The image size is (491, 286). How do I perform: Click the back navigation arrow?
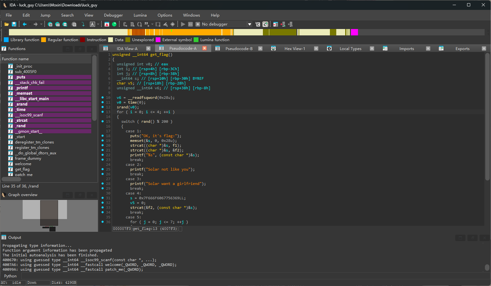tap(25, 24)
